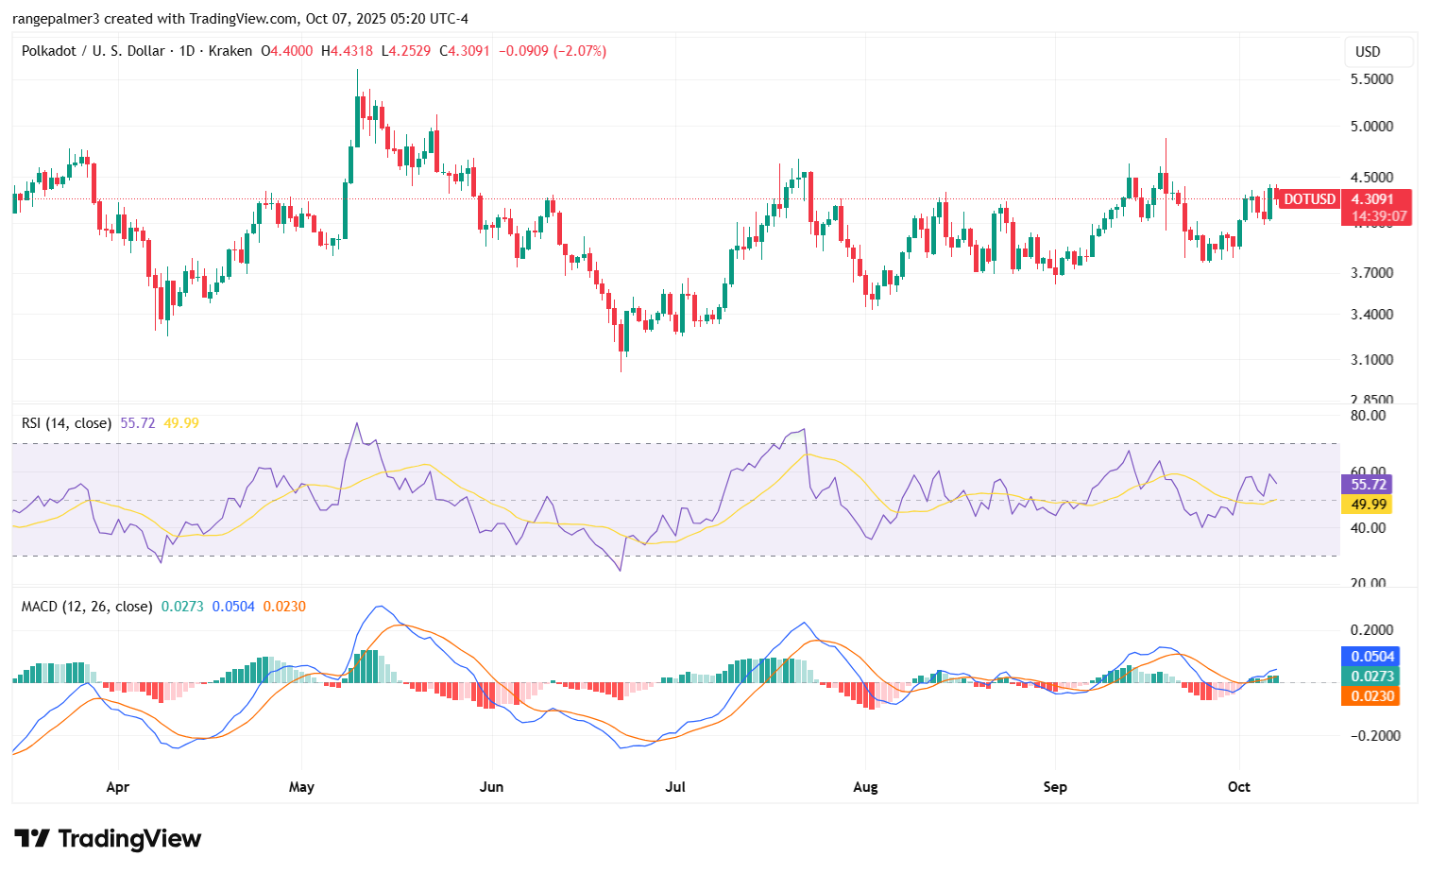Screen dimensions: 1430x874
Task: Click the 5.5000 price scale label
Action: [1371, 79]
